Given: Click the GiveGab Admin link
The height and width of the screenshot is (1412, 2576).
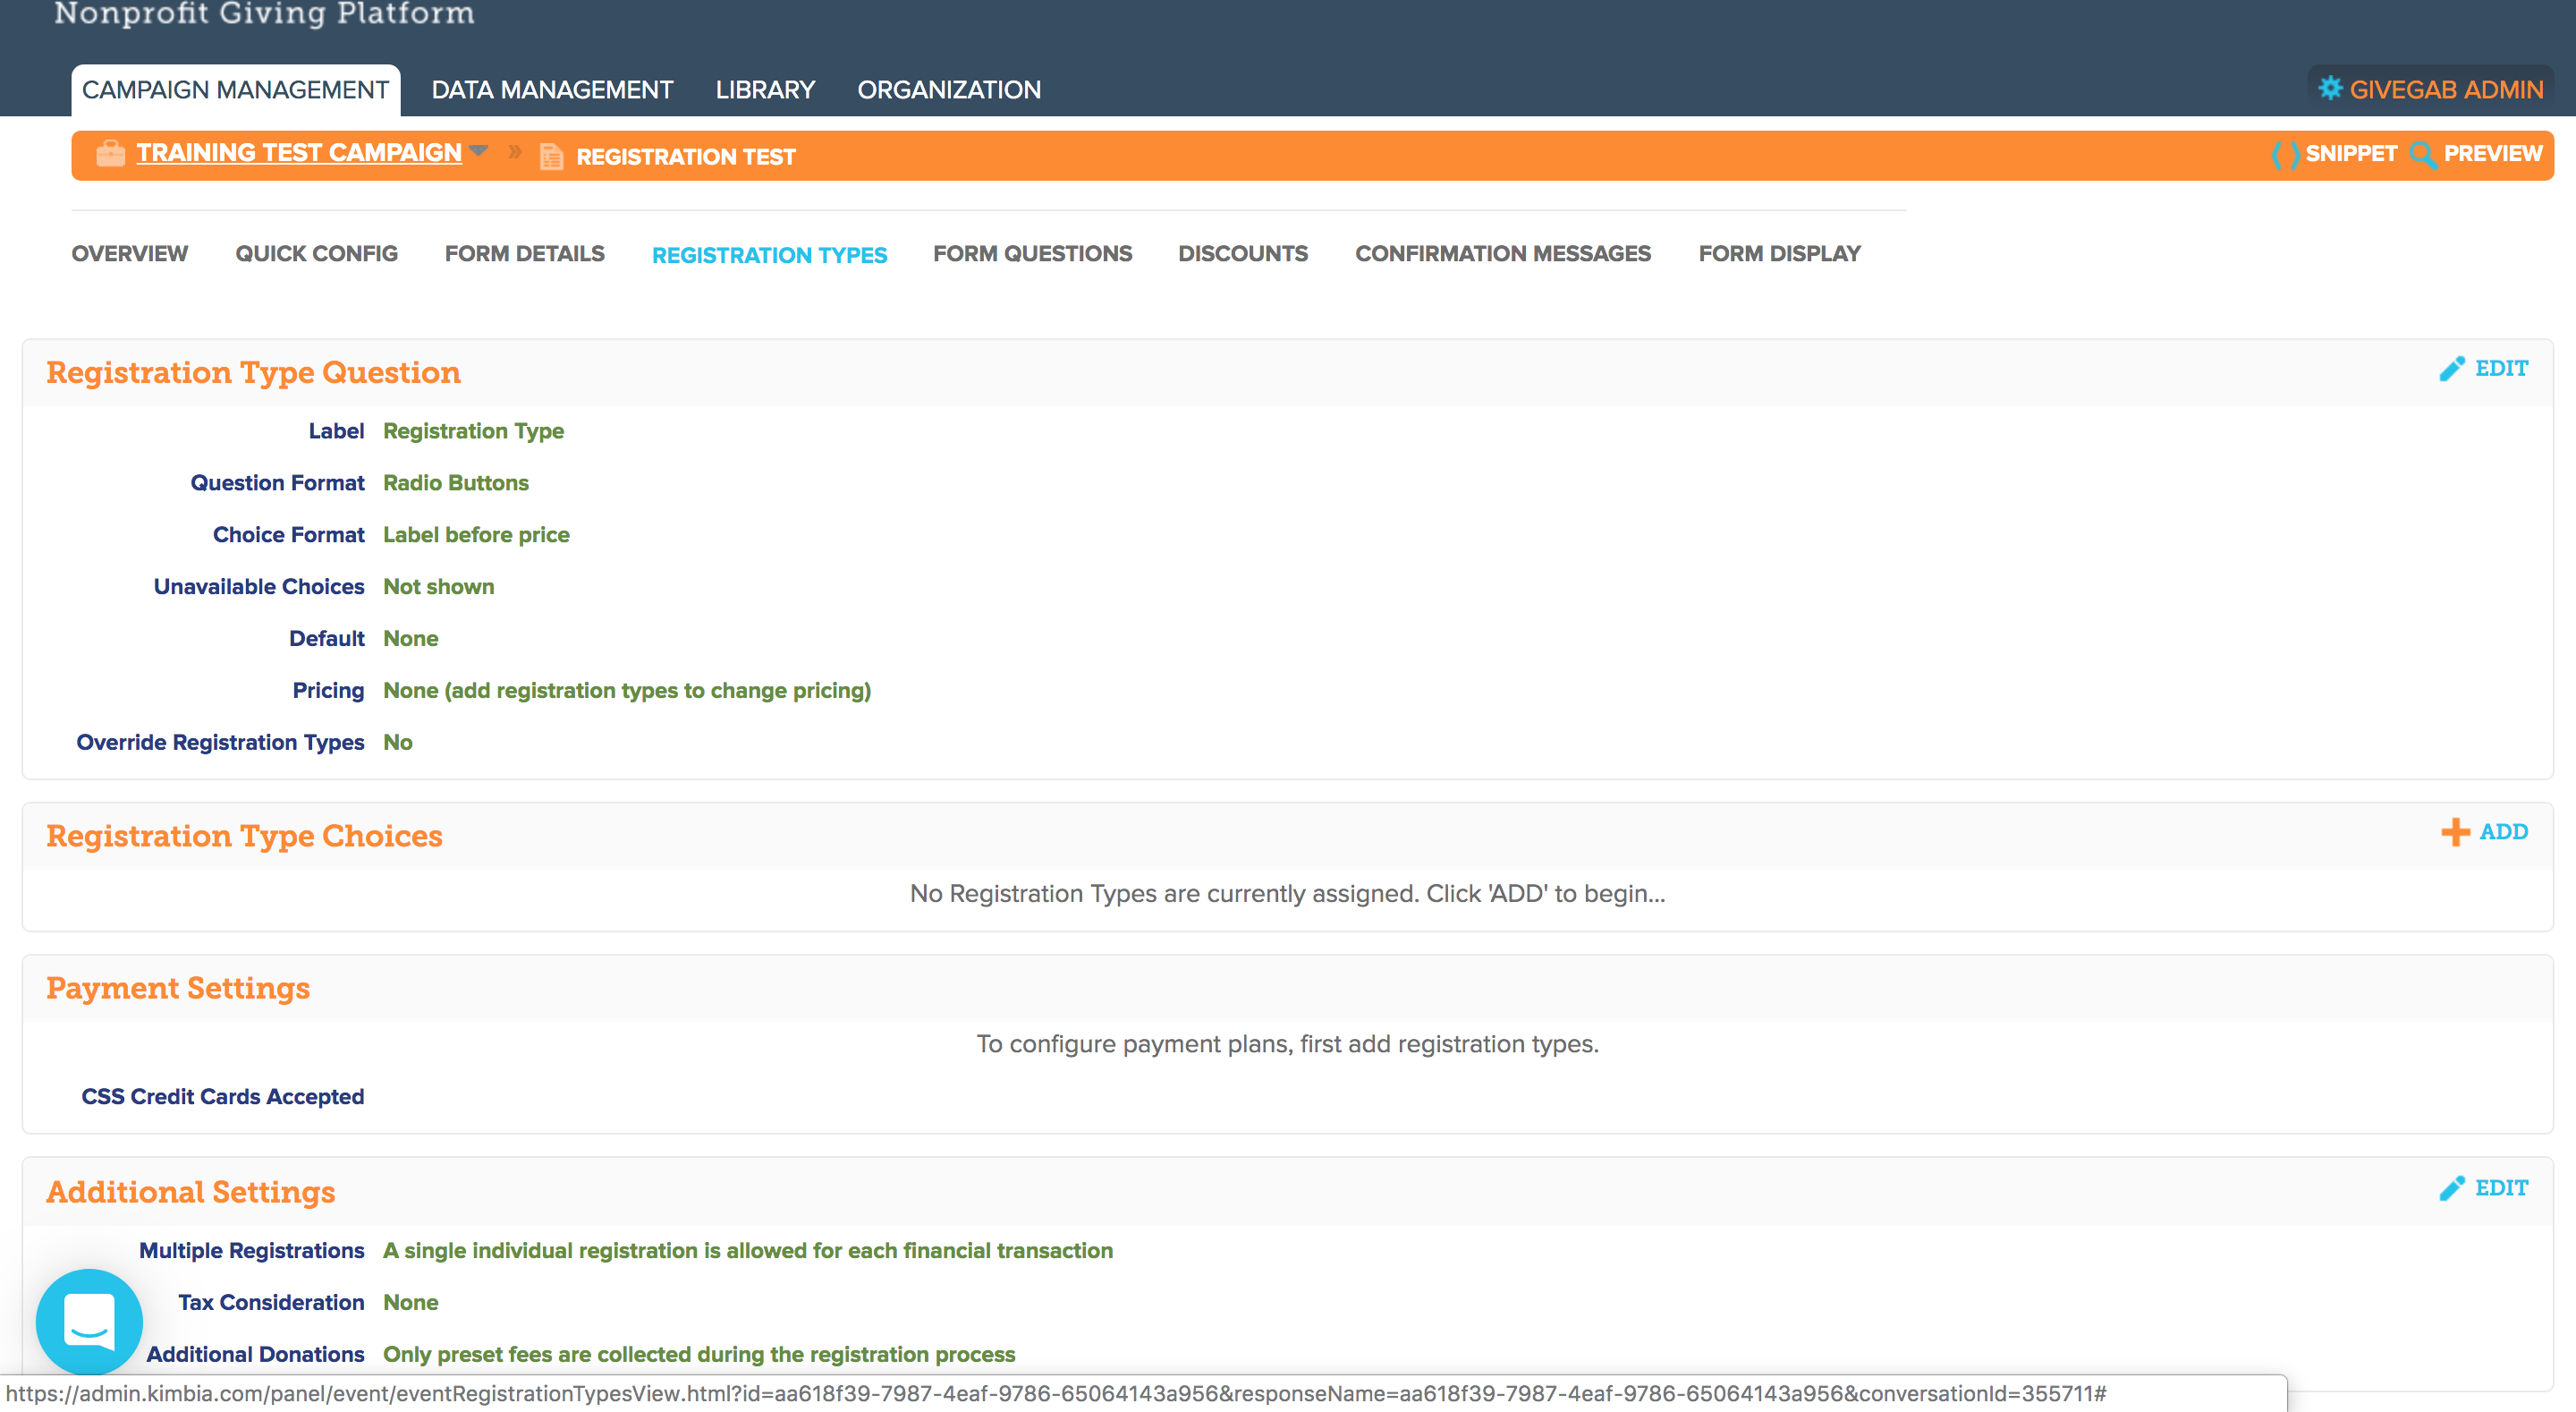Looking at the screenshot, I should pyautogui.click(x=2446, y=90).
